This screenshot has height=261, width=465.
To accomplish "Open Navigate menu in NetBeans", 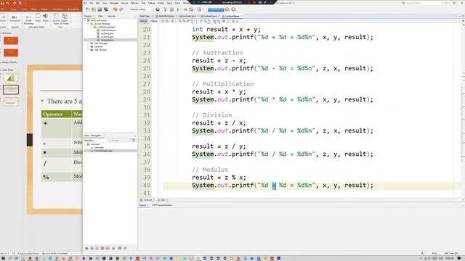I will pyautogui.click(x=114, y=3).
